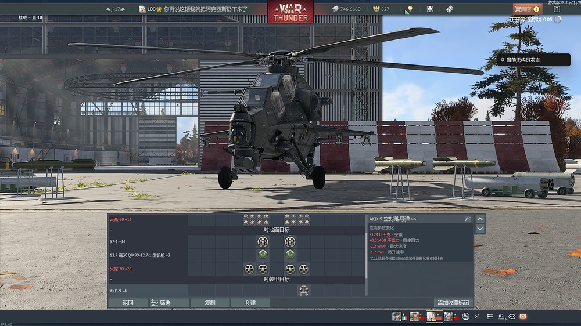Click the JF17 squadron tag
The width and height of the screenshot is (581, 326).
click(x=115, y=9)
